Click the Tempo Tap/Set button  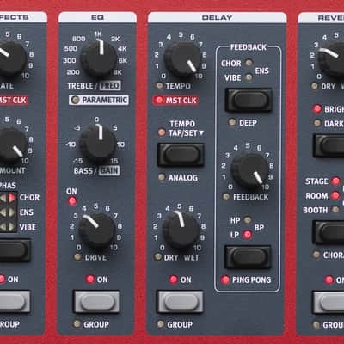point(181,155)
